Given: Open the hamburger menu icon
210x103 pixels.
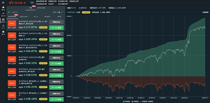Looking at the screenshot, I should (3, 3).
